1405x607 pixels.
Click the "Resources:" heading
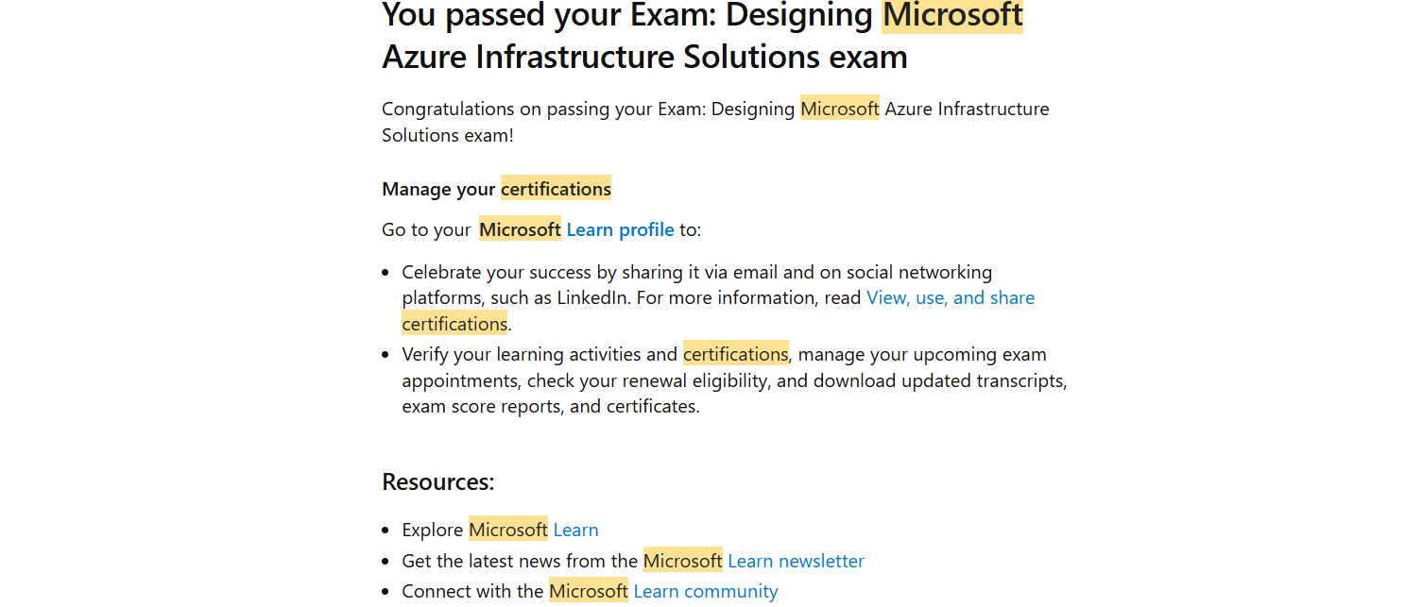[x=438, y=482]
